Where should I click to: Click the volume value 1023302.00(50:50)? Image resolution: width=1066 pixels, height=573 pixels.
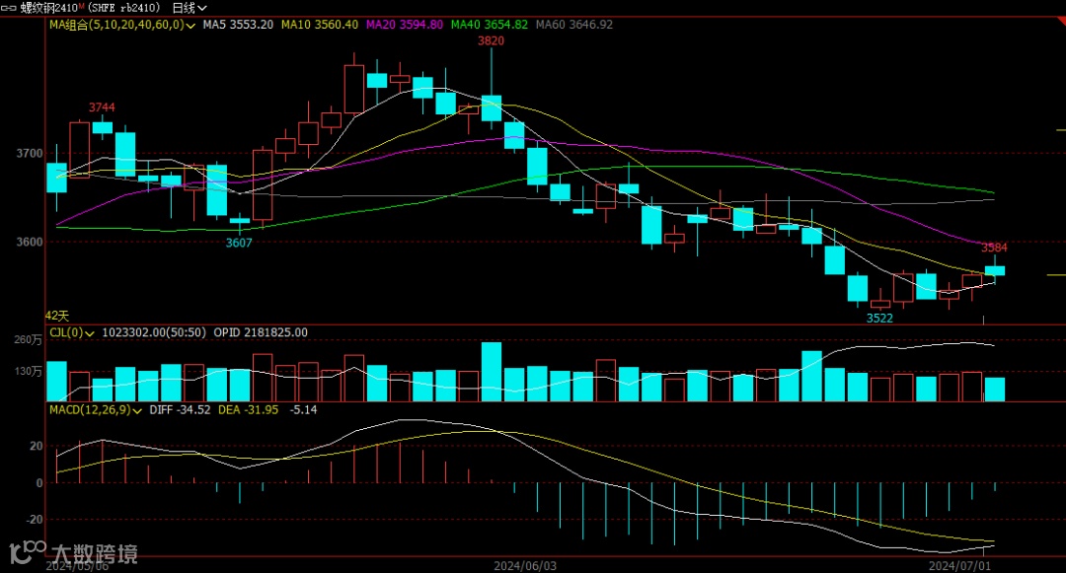(154, 332)
